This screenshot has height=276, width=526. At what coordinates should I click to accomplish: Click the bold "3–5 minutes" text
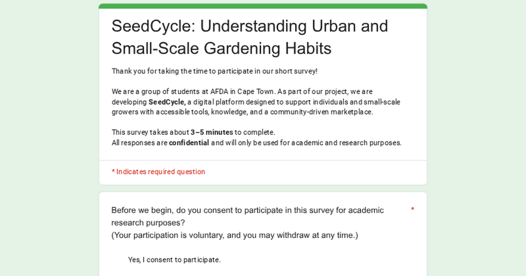click(212, 132)
